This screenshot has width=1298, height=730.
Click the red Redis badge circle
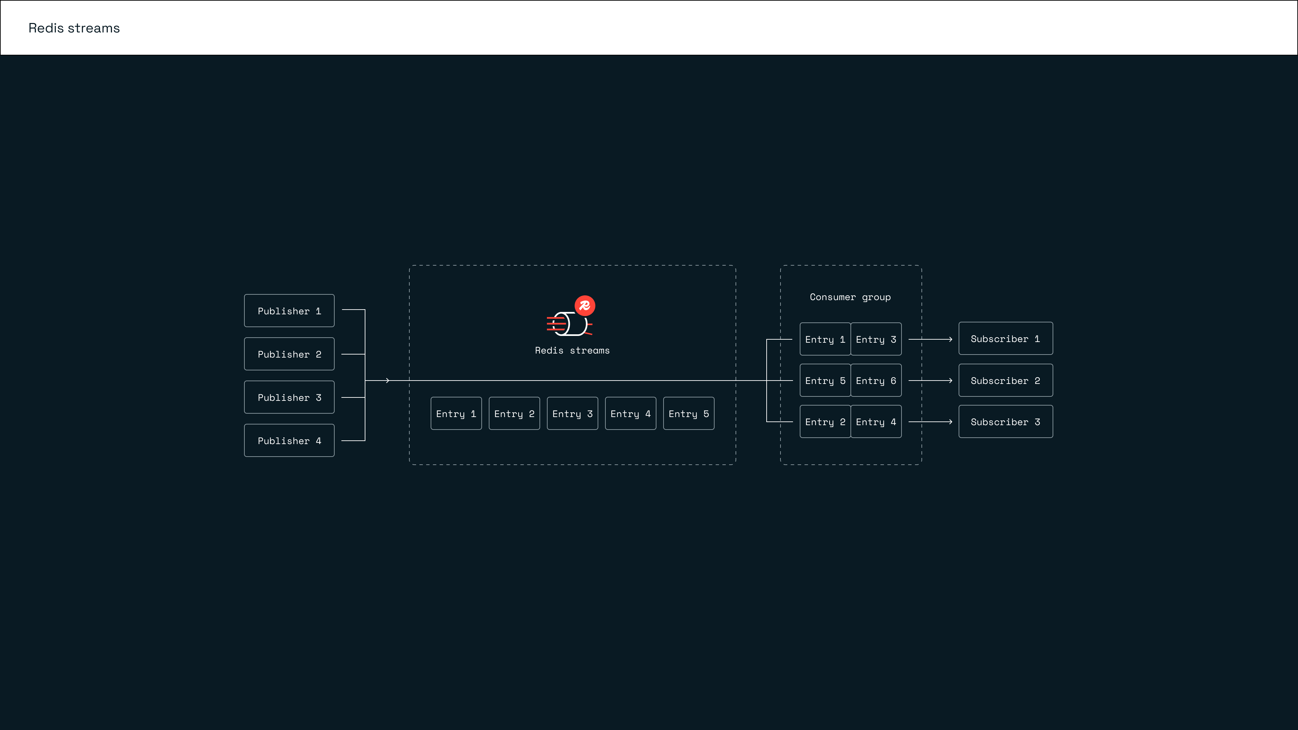click(584, 305)
